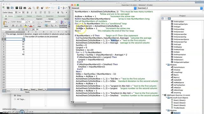The image size is (204, 114).
Task: Collapse the VBAProject (Exercise 2.4.xlsm) node
Action: tap(163, 95)
